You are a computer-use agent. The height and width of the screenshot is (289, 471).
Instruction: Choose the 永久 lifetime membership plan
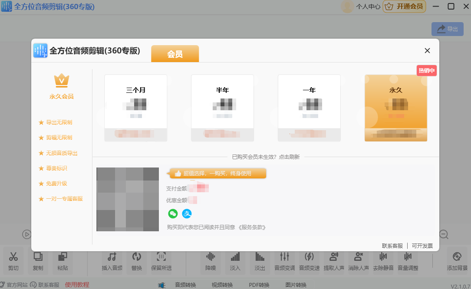[395, 108]
